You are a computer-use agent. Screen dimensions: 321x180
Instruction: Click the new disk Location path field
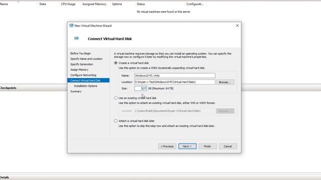point(175,82)
